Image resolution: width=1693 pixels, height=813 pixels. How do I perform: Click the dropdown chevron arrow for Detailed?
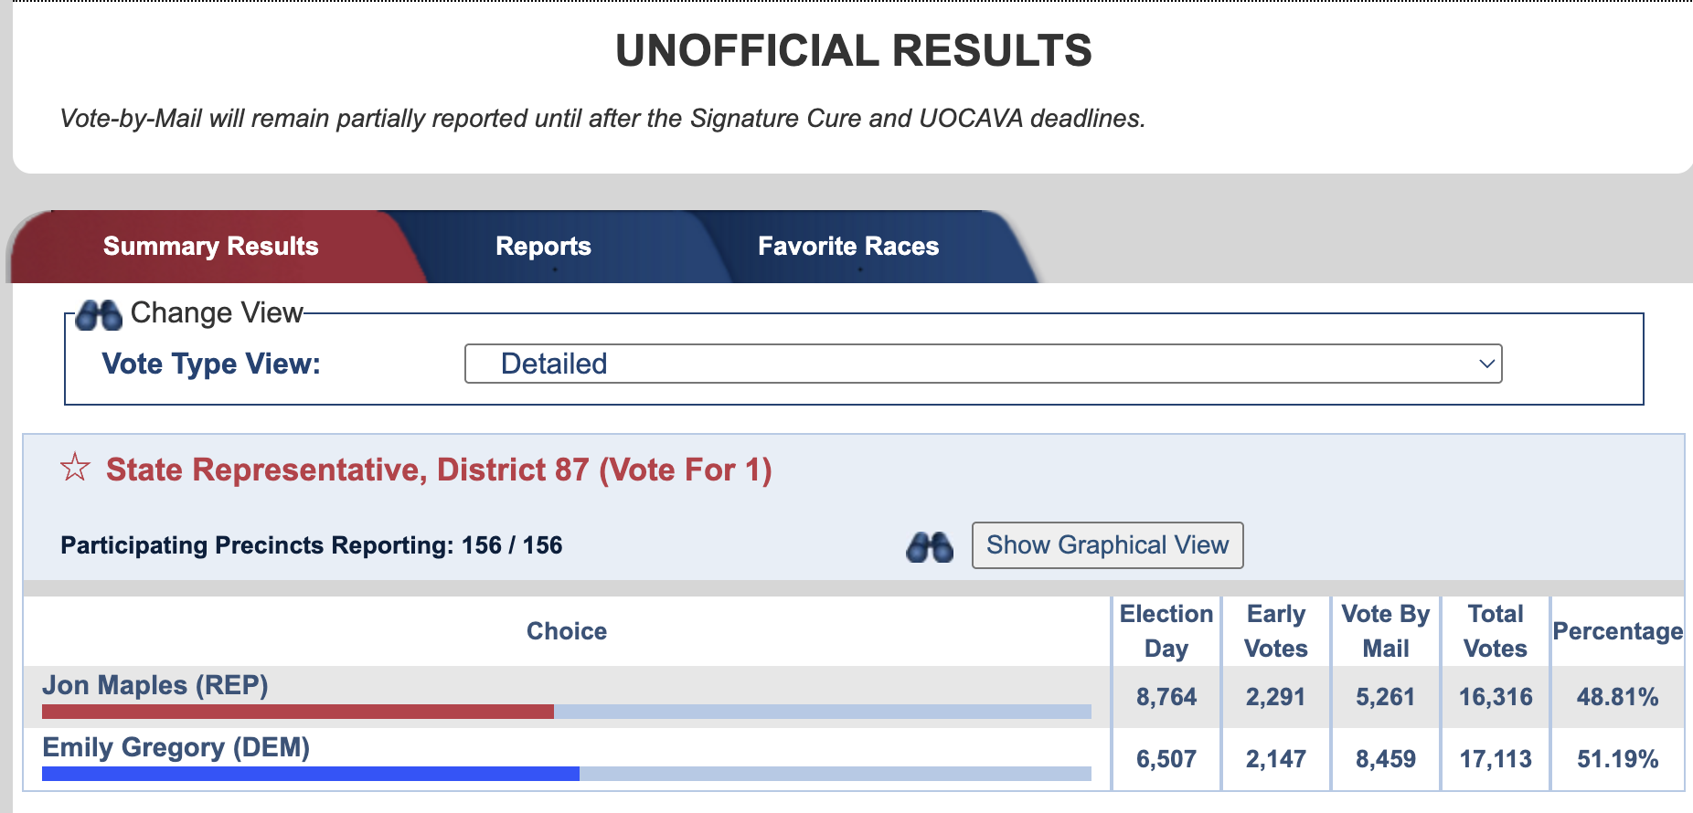click(x=1486, y=364)
